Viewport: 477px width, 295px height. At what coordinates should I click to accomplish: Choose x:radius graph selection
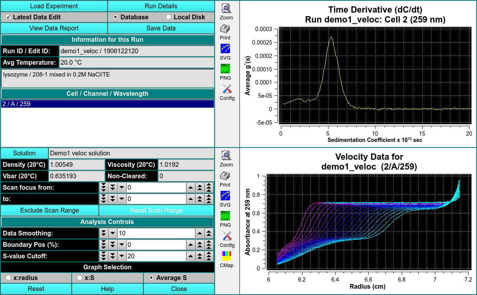click(x=8, y=278)
